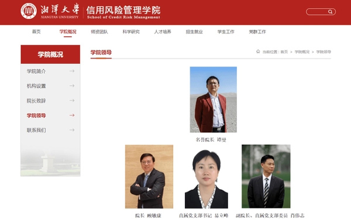Open the 师资团队 navigation menu
Screen dimensions: 351x223
coord(99,32)
